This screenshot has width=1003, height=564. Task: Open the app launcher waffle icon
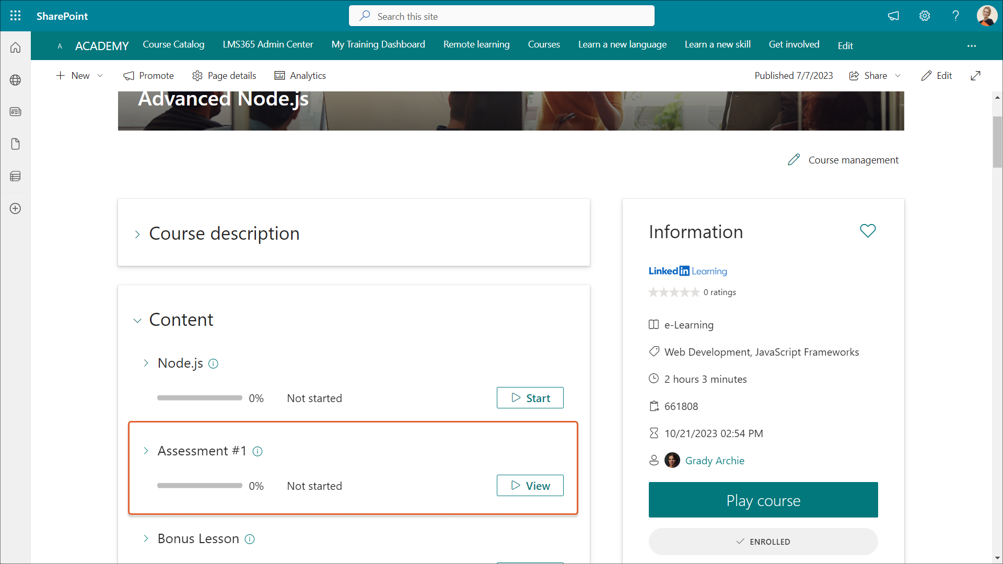(x=15, y=16)
